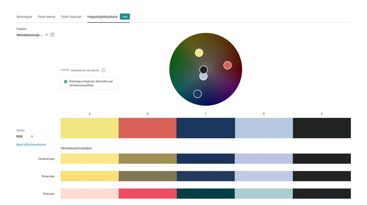Select red swatch B in palette

[148, 128]
